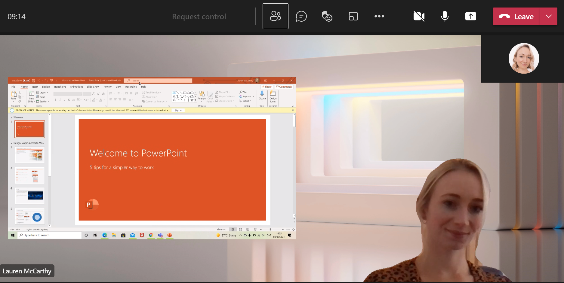Switch to the Transitions tab

(x=60, y=87)
